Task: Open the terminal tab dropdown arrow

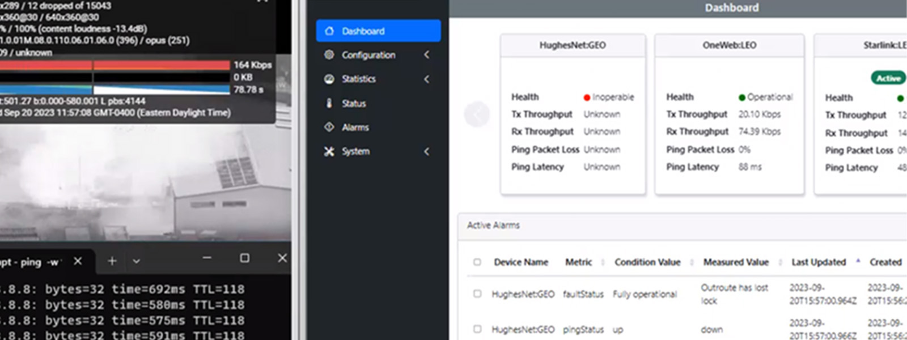Action: click(136, 261)
